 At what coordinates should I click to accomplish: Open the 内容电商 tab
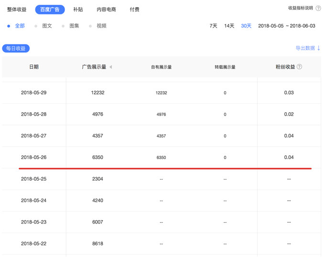click(x=106, y=9)
